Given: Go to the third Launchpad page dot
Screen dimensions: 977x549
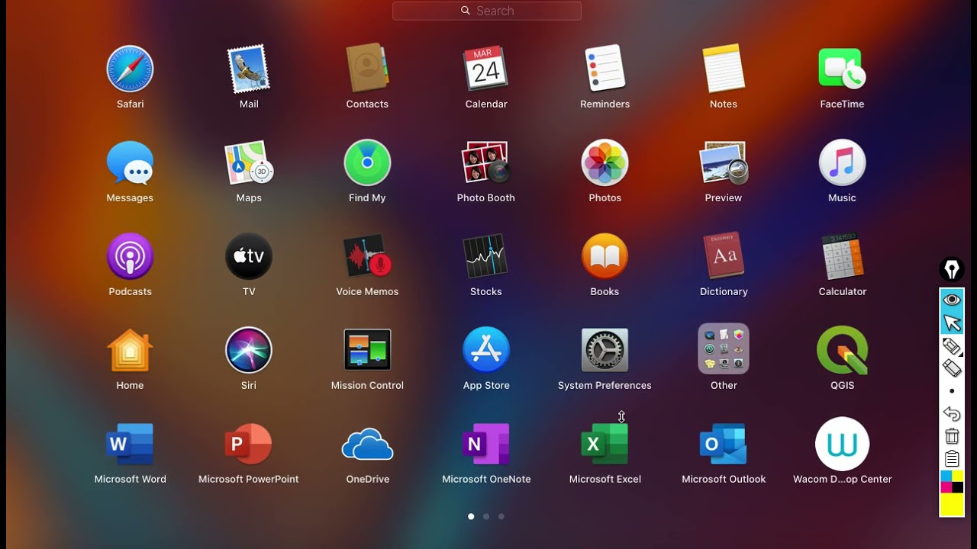Looking at the screenshot, I should 501,516.
